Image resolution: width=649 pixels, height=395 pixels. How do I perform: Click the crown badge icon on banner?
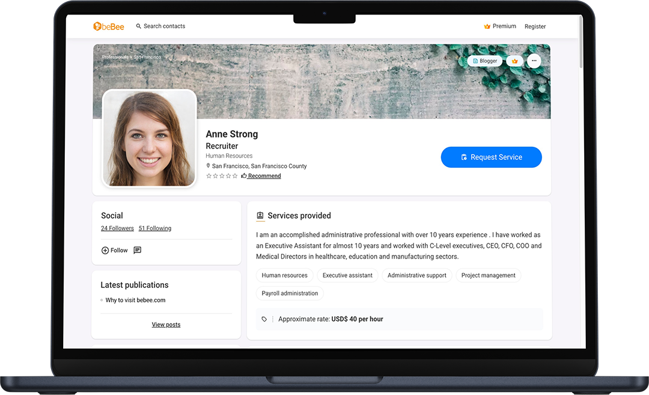pos(514,61)
